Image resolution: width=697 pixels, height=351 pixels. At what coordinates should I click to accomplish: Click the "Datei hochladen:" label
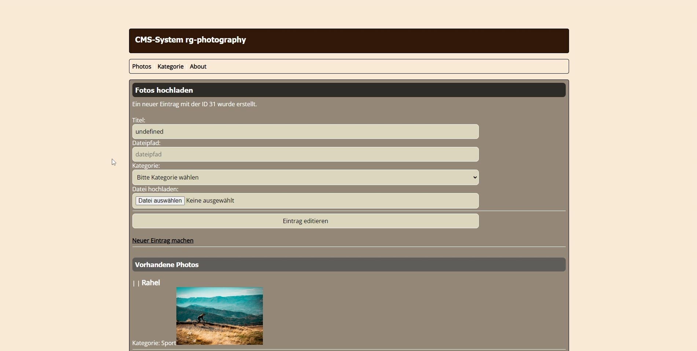click(x=155, y=189)
